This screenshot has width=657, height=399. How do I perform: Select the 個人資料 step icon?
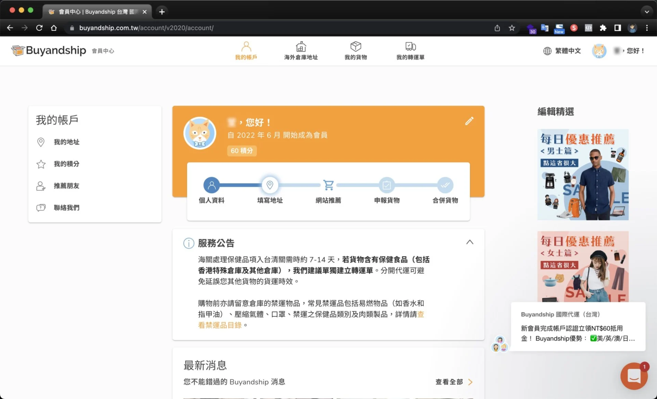211,185
